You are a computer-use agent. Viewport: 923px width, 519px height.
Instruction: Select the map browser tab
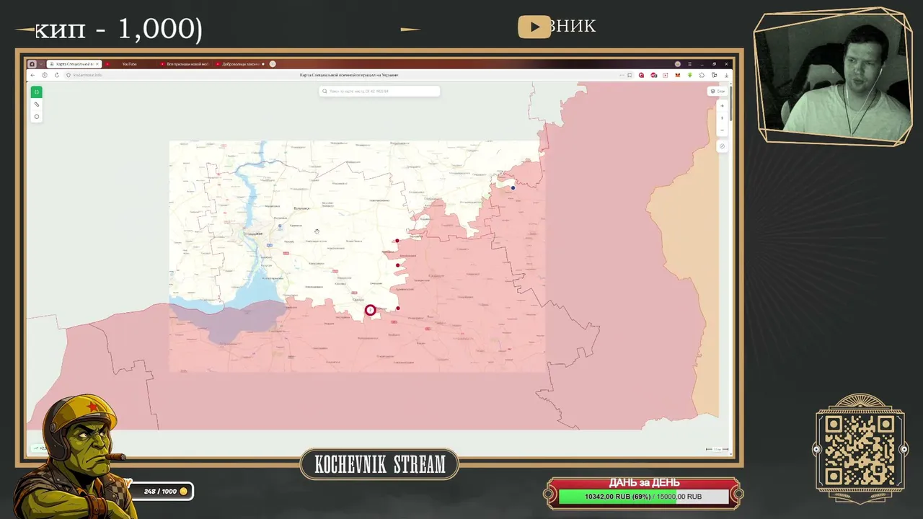73,64
